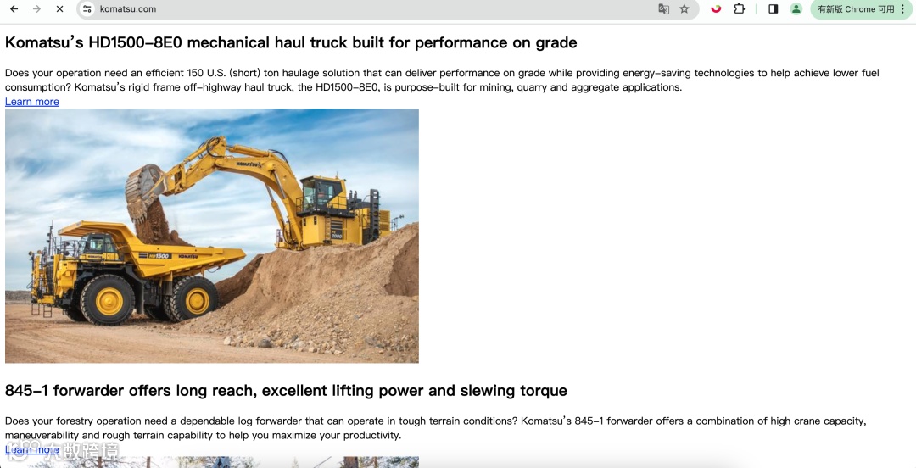Click the paragraph starting 'Does your forestry operation'
Viewport: 916px width, 468px height.
(436, 427)
